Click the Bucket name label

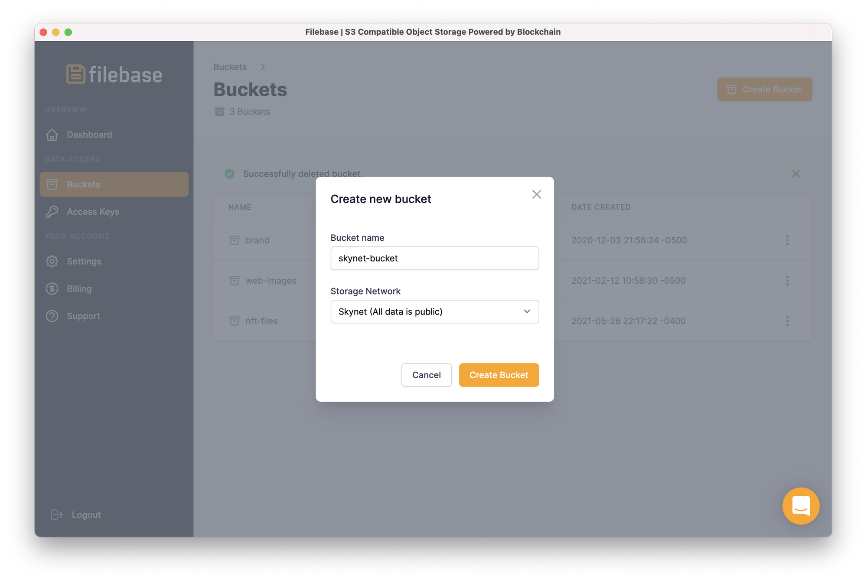click(x=357, y=238)
